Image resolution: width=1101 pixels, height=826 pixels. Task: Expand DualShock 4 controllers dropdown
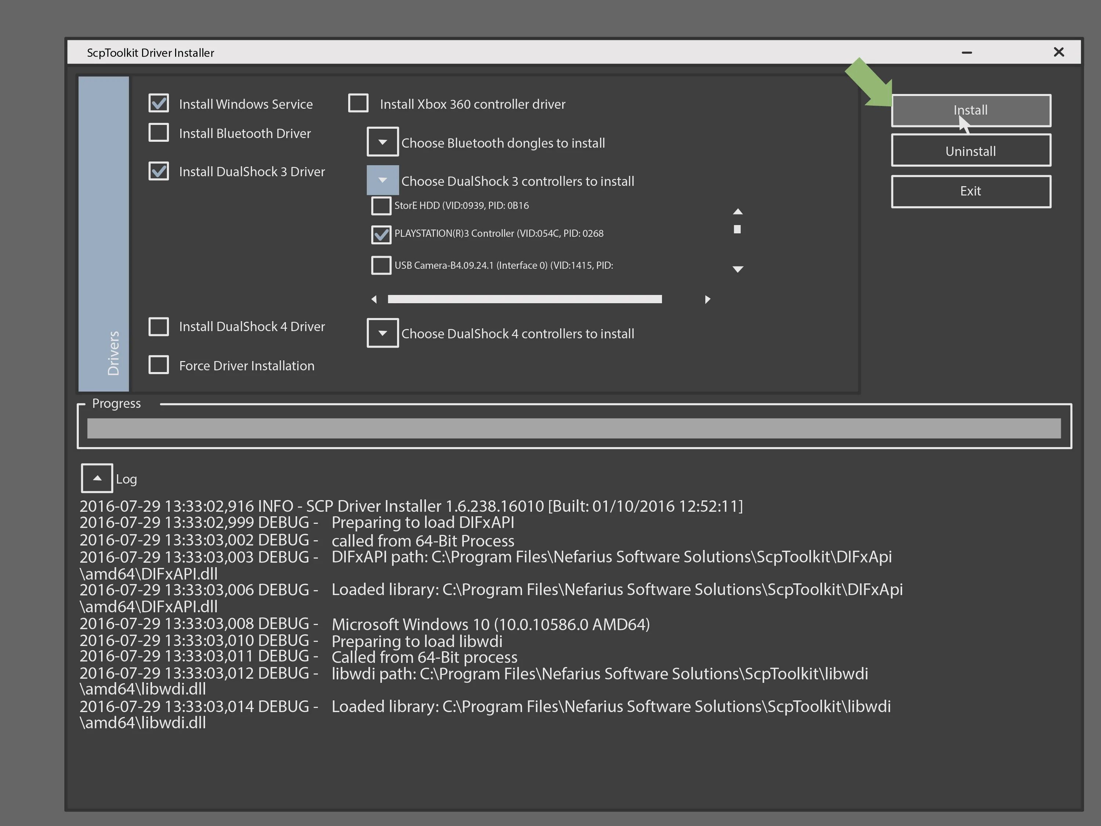pyautogui.click(x=382, y=333)
